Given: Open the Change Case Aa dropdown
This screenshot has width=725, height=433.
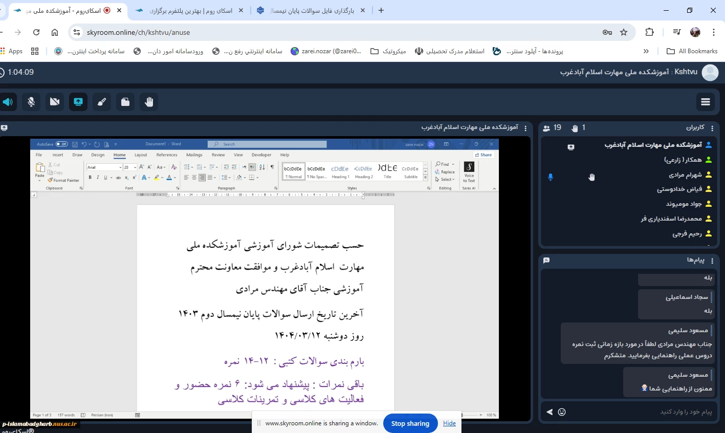Looking at the screenshot, I should [161, 167].
